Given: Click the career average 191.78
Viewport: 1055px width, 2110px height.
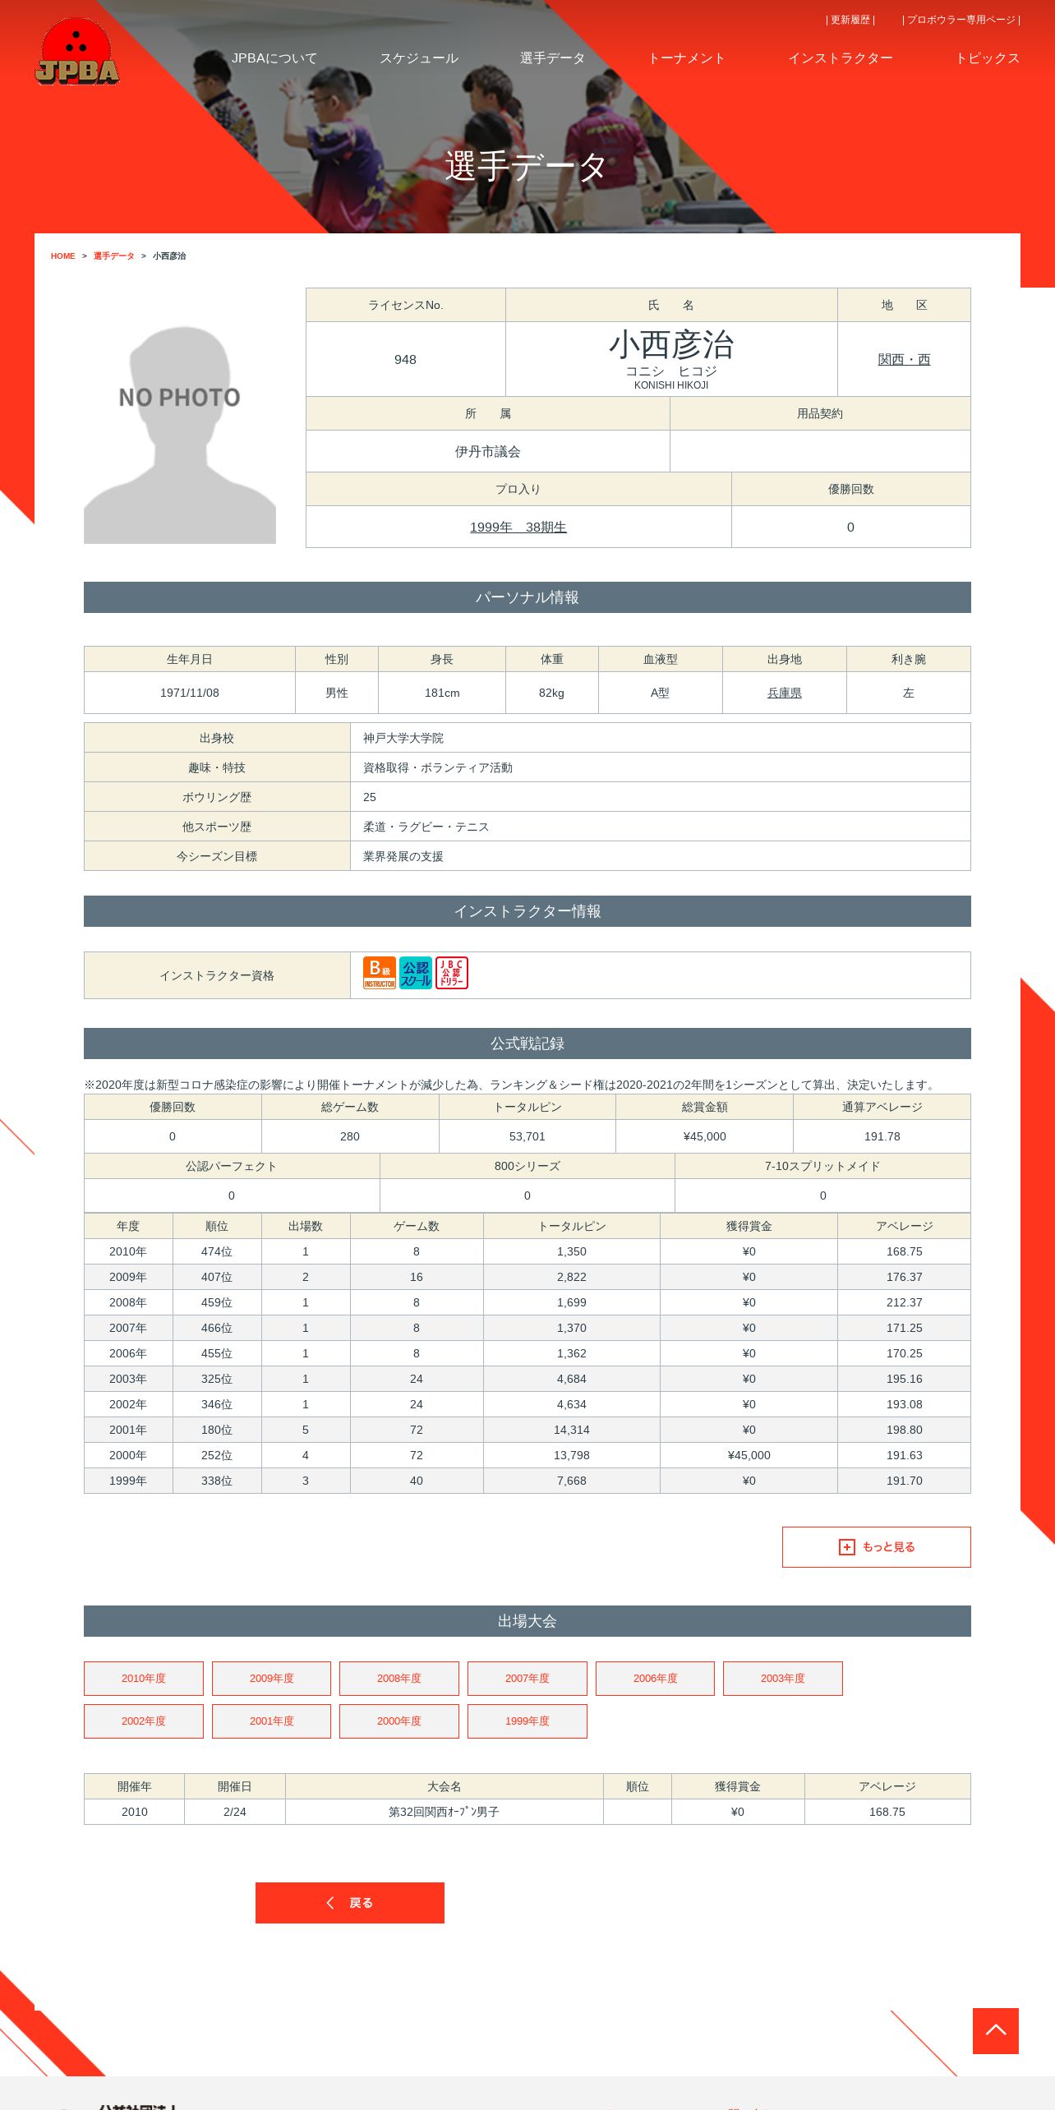Looking at the screenshot, I should 882,1136.
